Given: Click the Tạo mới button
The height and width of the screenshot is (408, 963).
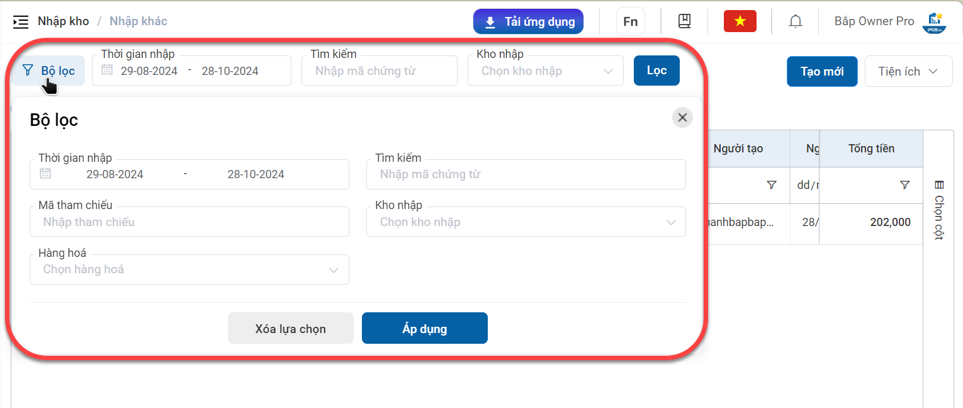Looking at the screenshot, I should tap(822, 72).
